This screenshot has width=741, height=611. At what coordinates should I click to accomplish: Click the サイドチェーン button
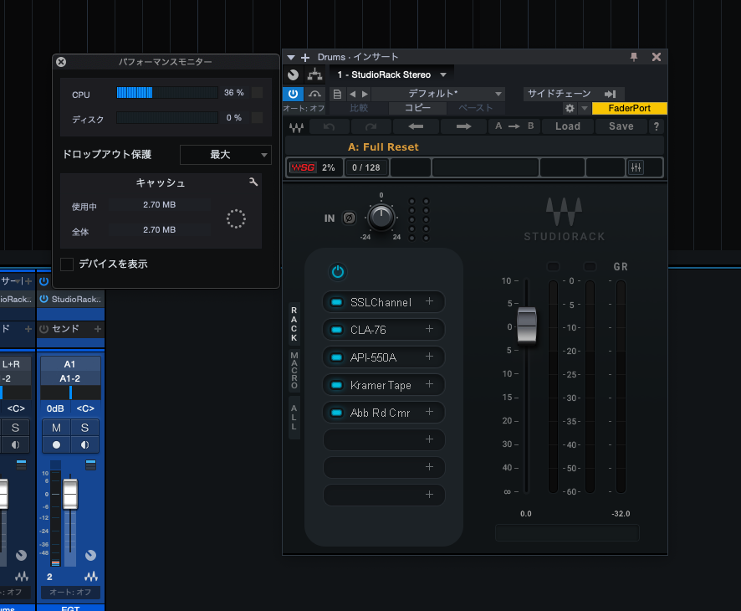[559, 94]
